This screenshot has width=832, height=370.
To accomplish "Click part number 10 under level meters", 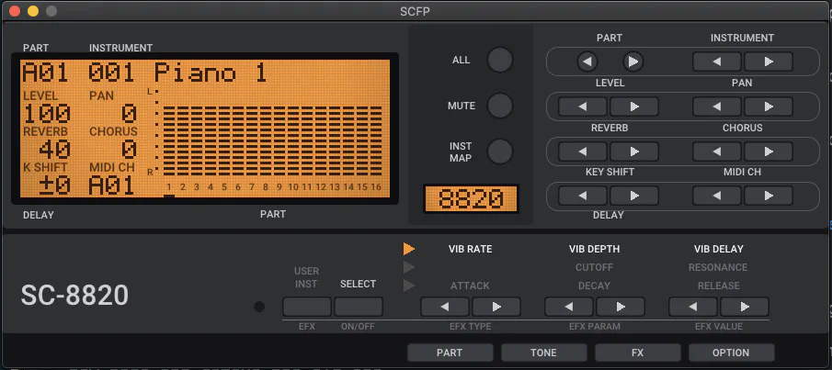I will 293,187.
